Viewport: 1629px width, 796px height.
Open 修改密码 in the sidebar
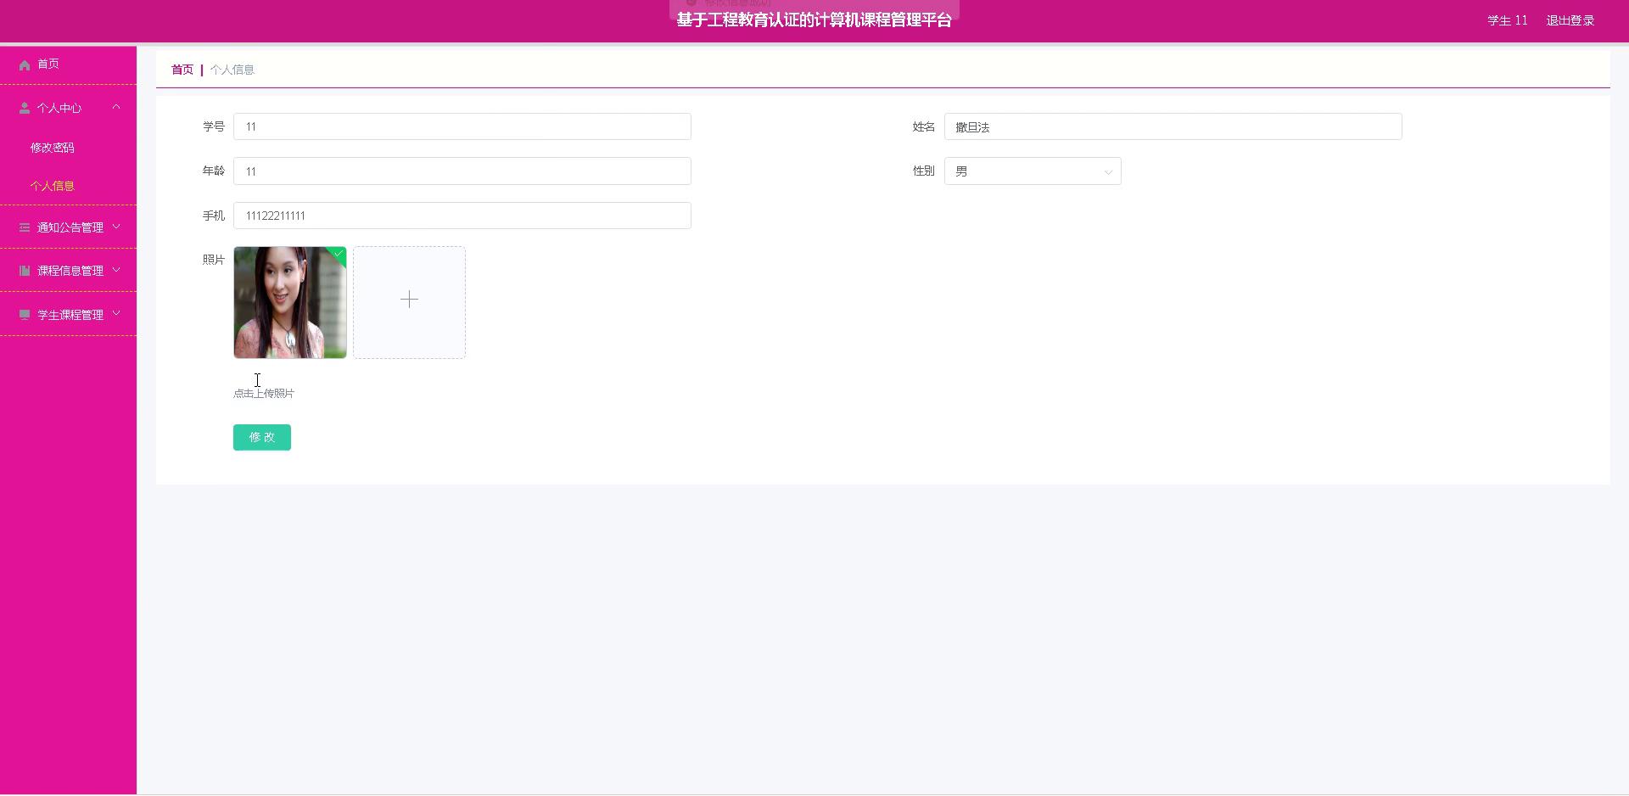pos(53,148)
